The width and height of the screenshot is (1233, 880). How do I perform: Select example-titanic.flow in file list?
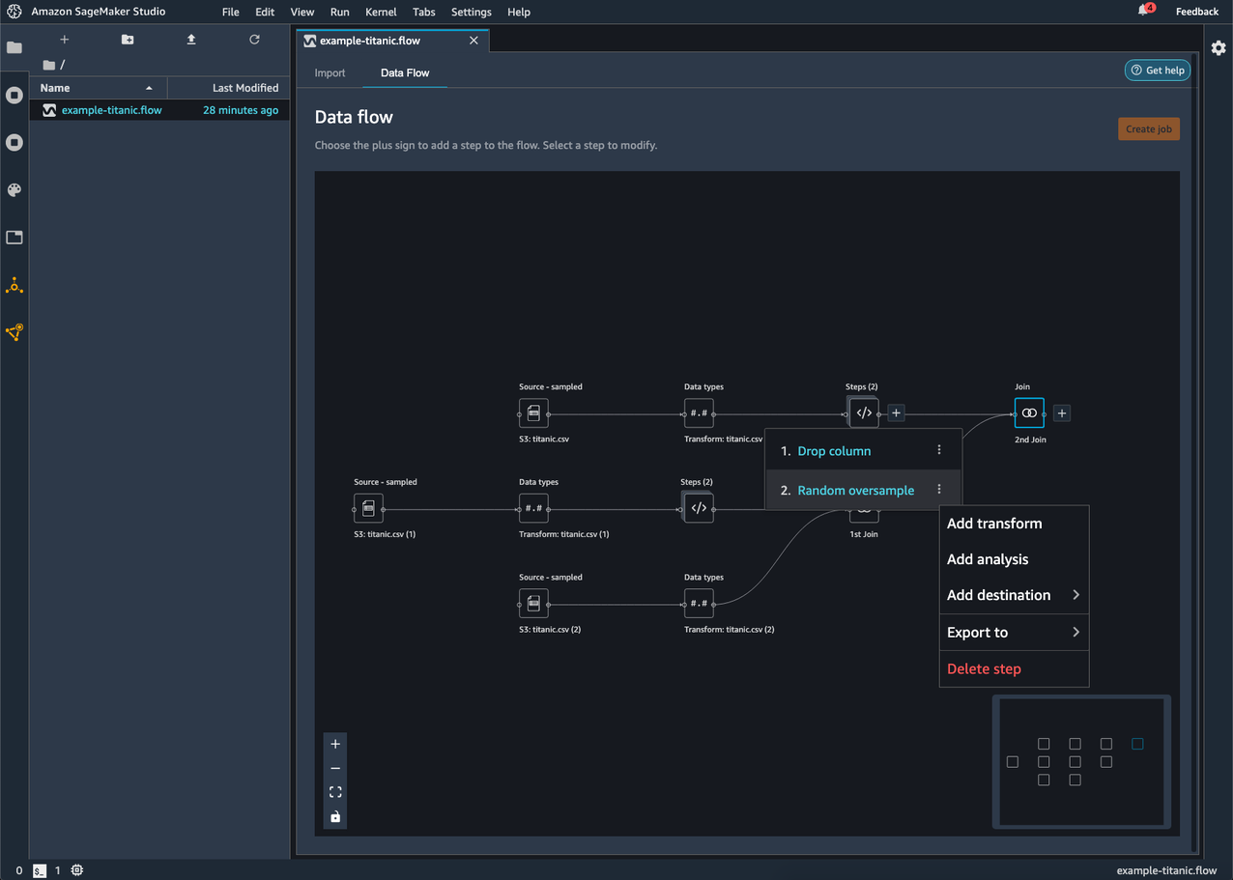pyautogui.click(x=159, y=110)
